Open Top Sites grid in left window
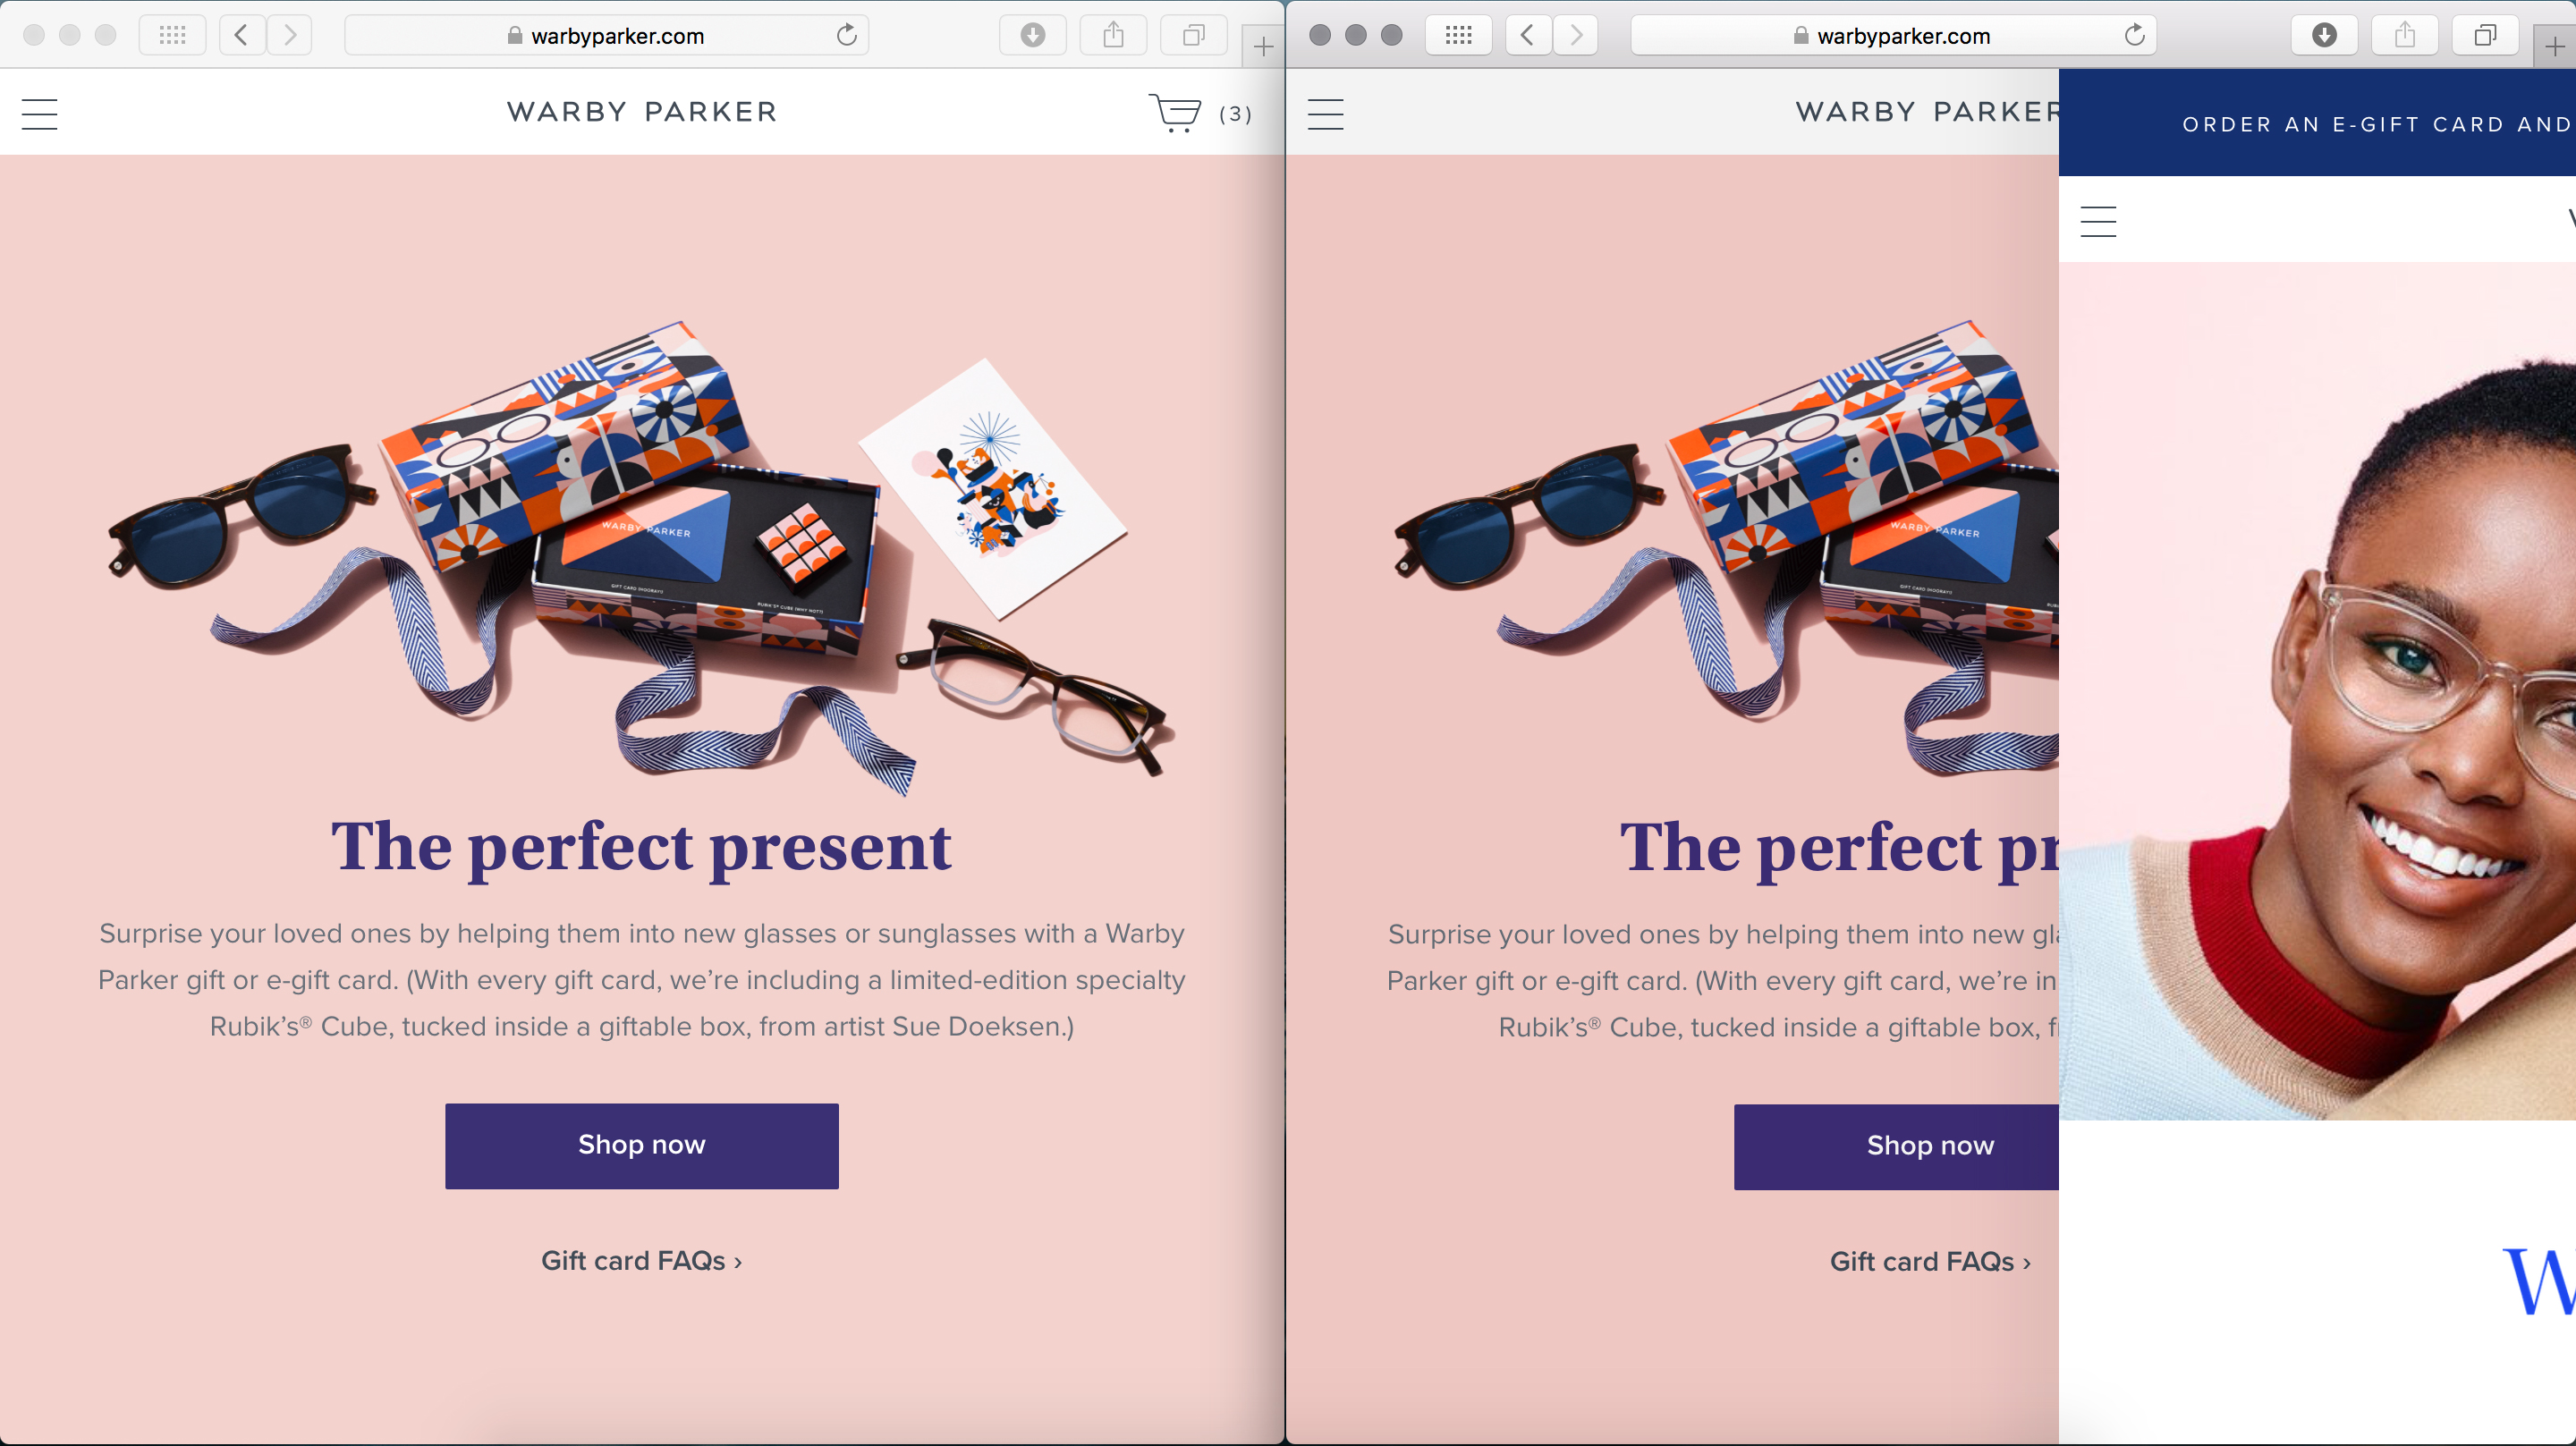The height and width of the screenshot is (1446, 2576). 172,36
